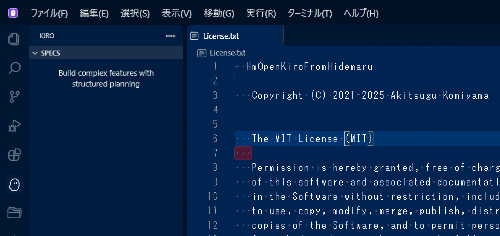Image resolution: width=500 pixels, height=236 pixels.
Task: Open the Explorer view in activity bar
Action: pyautogui.click(x=14, y=39)
